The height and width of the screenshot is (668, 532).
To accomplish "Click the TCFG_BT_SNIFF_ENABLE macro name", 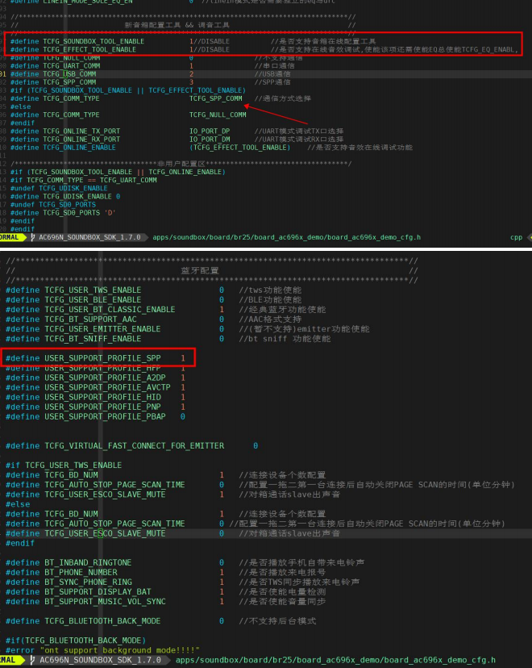I will point(93,339).
